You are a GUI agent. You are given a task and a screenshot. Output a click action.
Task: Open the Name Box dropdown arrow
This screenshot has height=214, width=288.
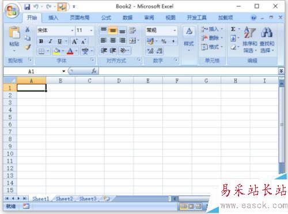coord(64,72)
